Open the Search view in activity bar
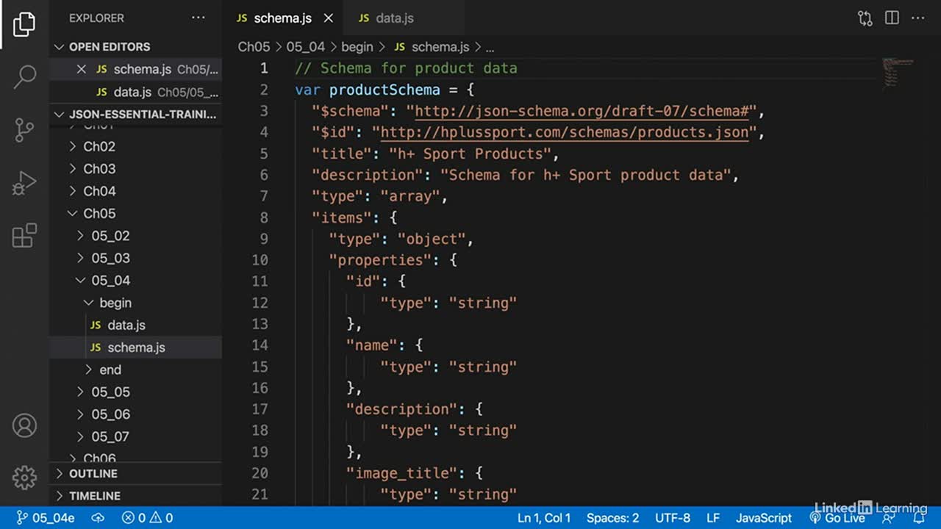 (24, 76)
